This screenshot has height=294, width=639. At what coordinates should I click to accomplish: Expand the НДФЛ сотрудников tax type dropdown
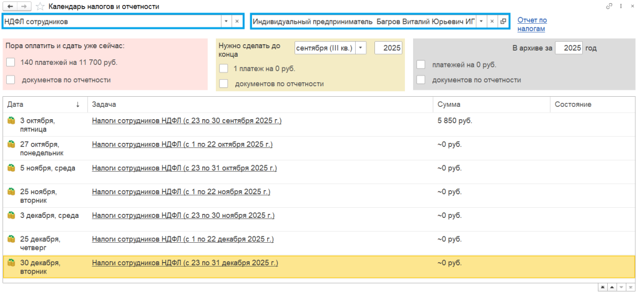click(x=225, y=21)
